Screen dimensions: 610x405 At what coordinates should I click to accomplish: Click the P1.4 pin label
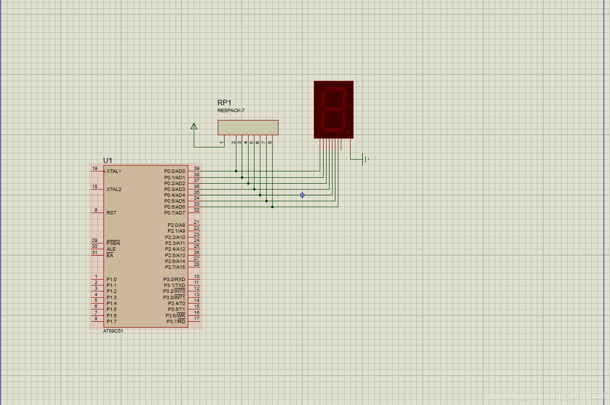click(111, 303)
